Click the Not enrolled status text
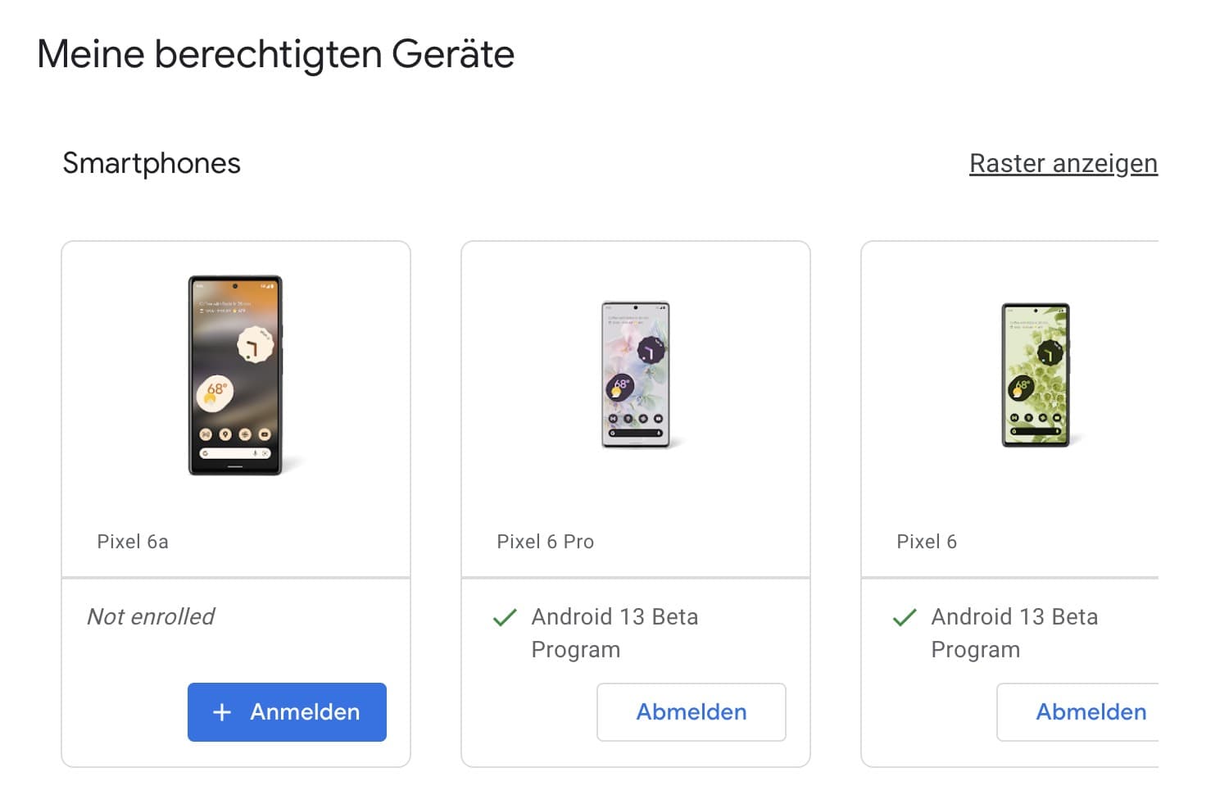 [x=151, y=616]
